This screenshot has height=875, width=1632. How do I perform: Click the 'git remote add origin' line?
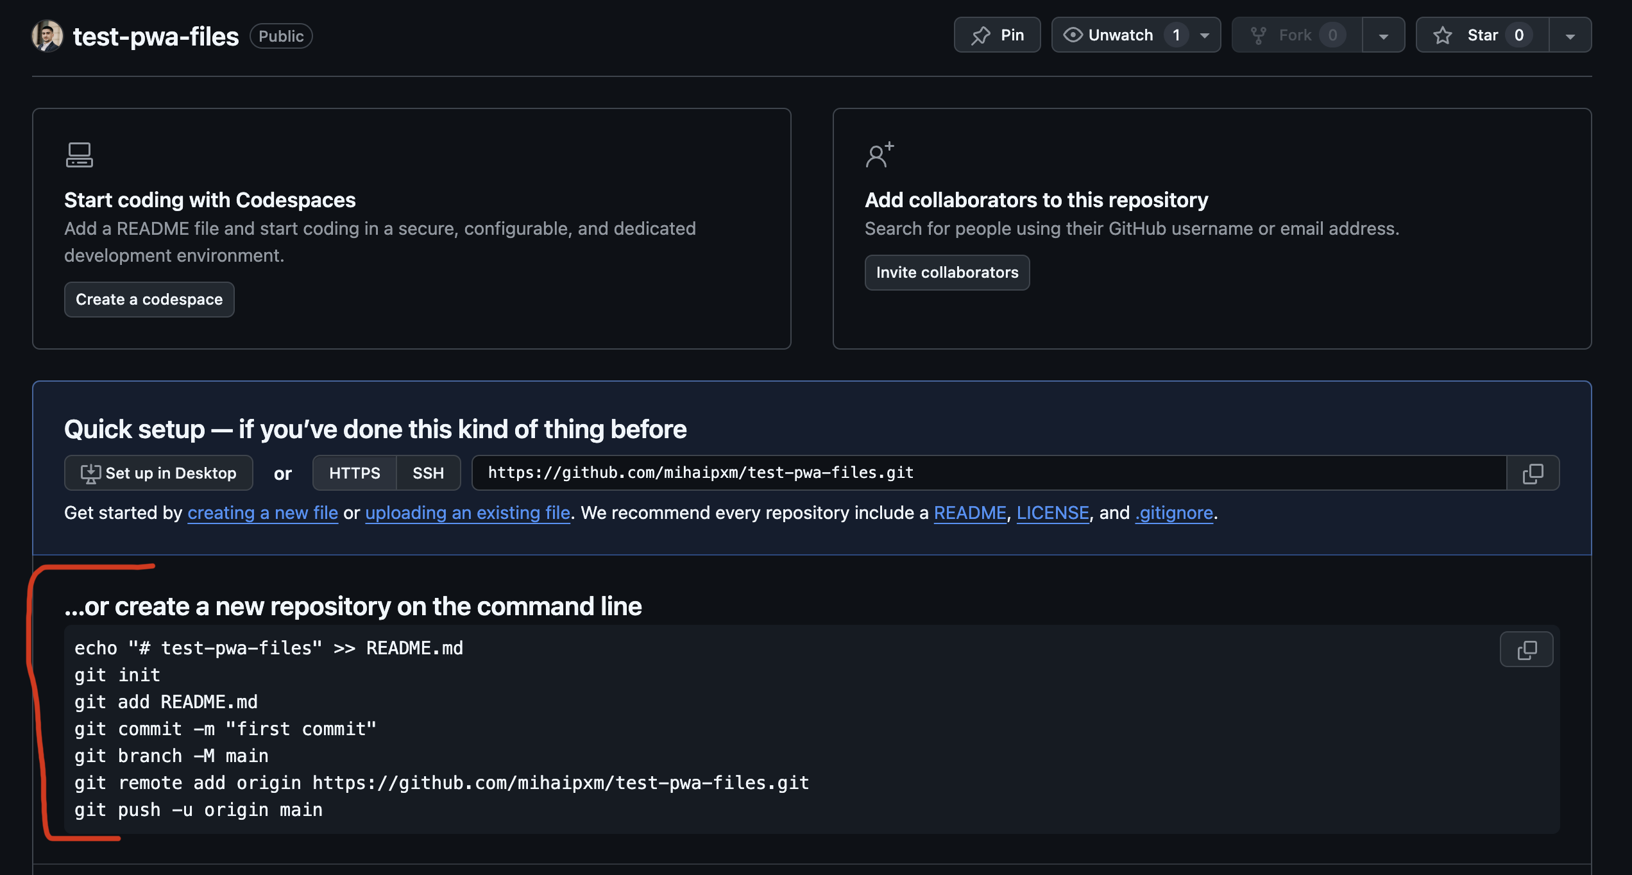pyautogui.click(x=441, y=783)
